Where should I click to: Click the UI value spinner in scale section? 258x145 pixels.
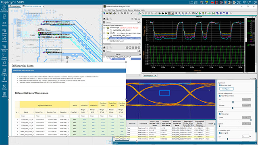[x=246, y=99]
